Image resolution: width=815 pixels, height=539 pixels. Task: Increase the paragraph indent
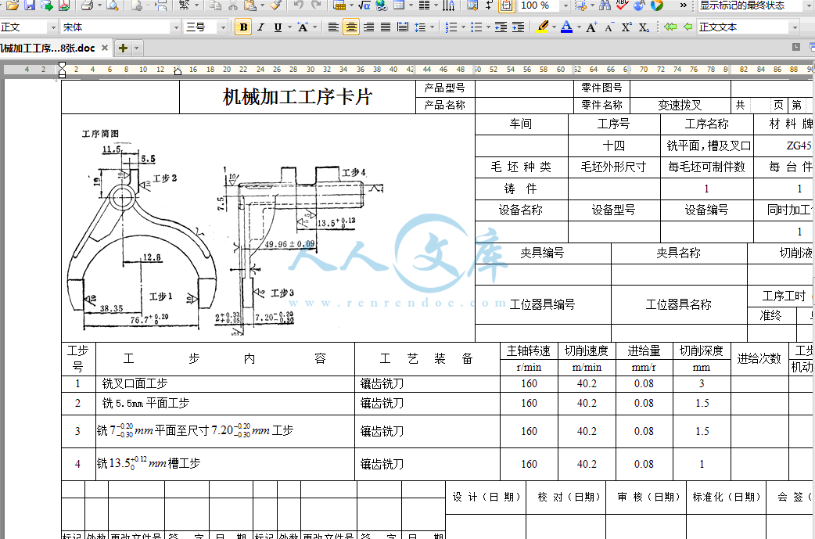[519, 27]
